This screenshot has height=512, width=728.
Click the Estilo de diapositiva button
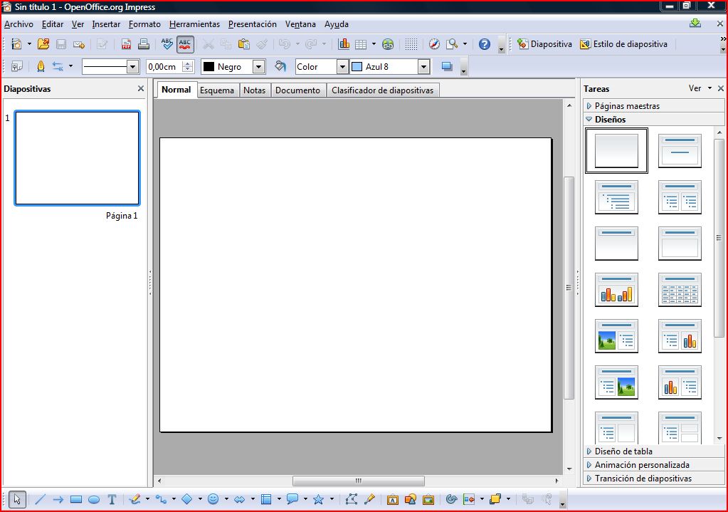[x=623, y=44]
